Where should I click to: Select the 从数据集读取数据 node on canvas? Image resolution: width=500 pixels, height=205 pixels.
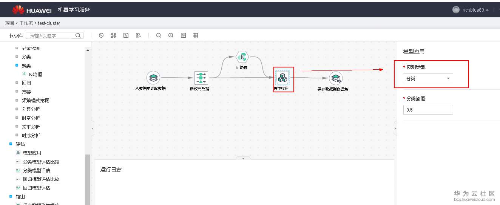[x=153, y=78]
